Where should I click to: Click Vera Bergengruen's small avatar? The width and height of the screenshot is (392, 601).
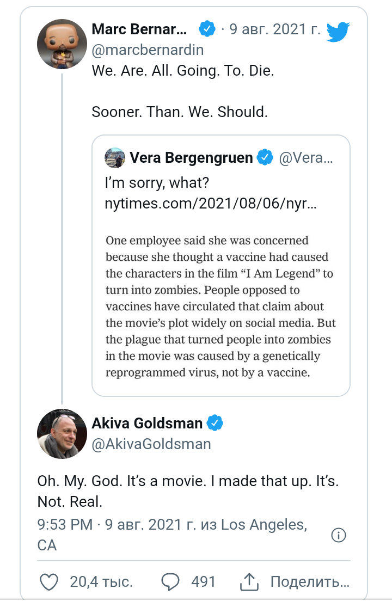pyautogui.click(x=114, y=158)
